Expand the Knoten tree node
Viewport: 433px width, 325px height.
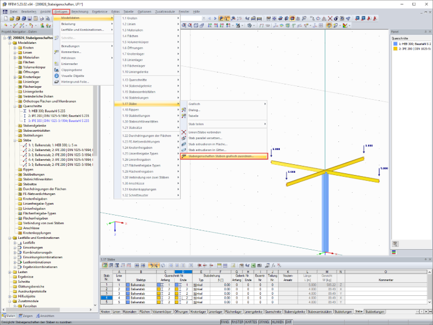coord(15,48)
